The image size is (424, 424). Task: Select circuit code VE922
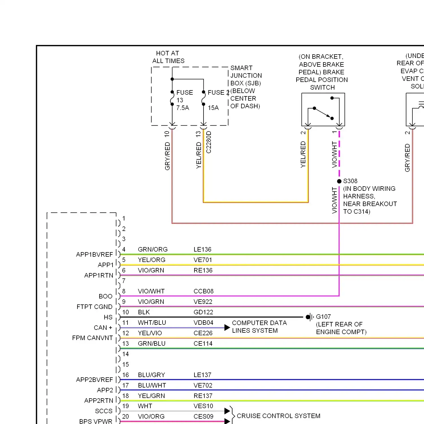pyautogui.click(x=203, y=302)
